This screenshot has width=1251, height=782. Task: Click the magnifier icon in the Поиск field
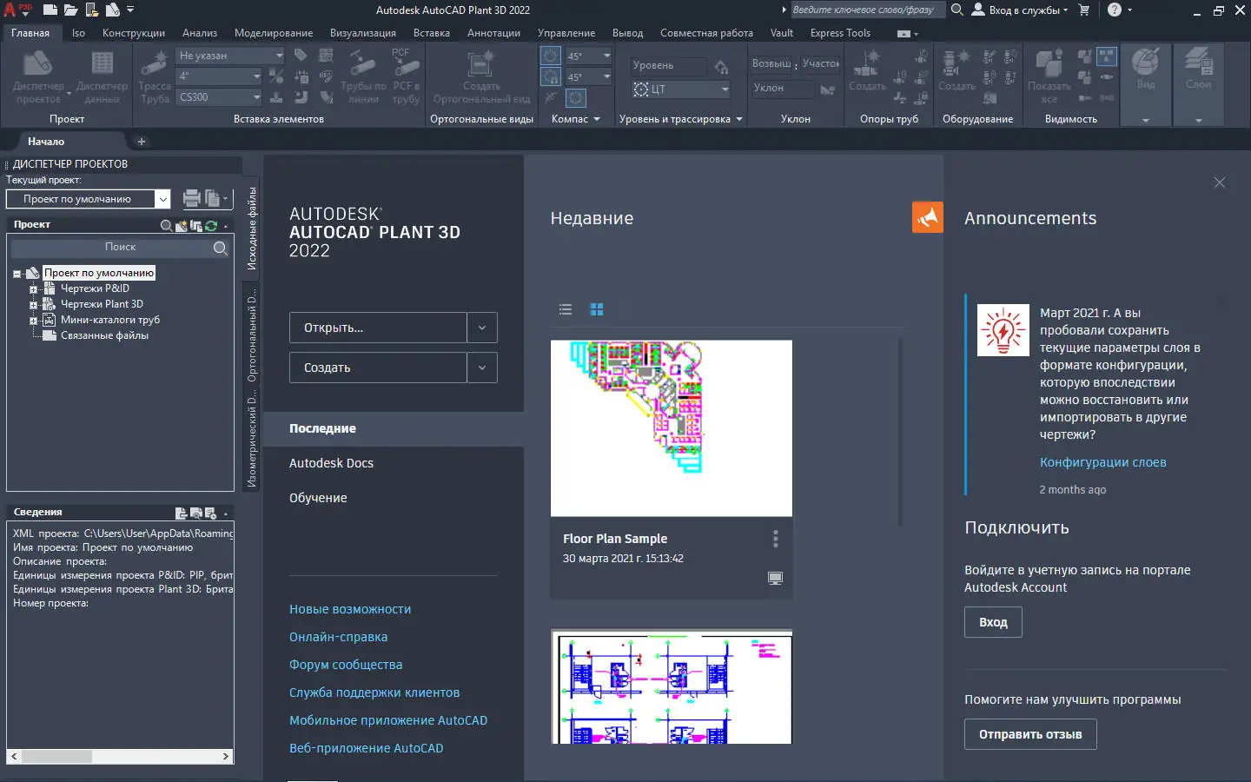220,248
